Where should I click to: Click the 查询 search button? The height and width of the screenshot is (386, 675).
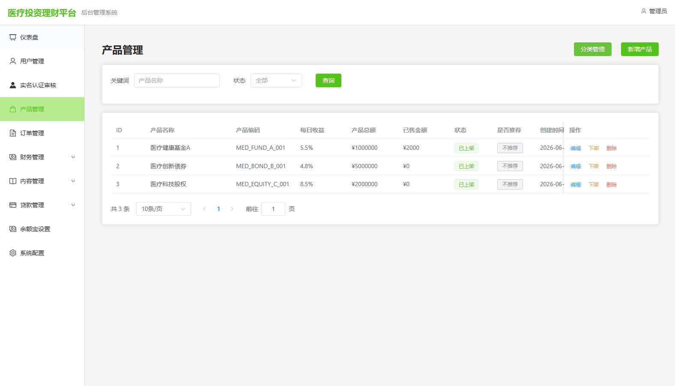point(329,80)
